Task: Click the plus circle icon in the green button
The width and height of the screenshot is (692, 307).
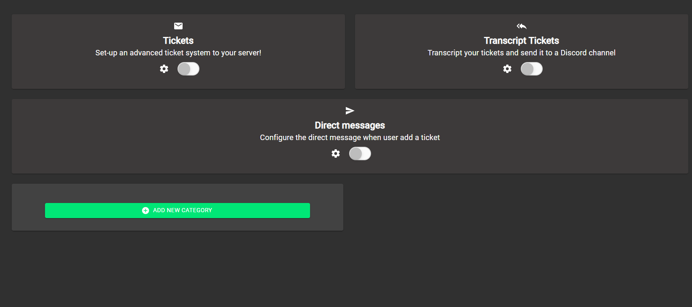Action: [146, 211]
